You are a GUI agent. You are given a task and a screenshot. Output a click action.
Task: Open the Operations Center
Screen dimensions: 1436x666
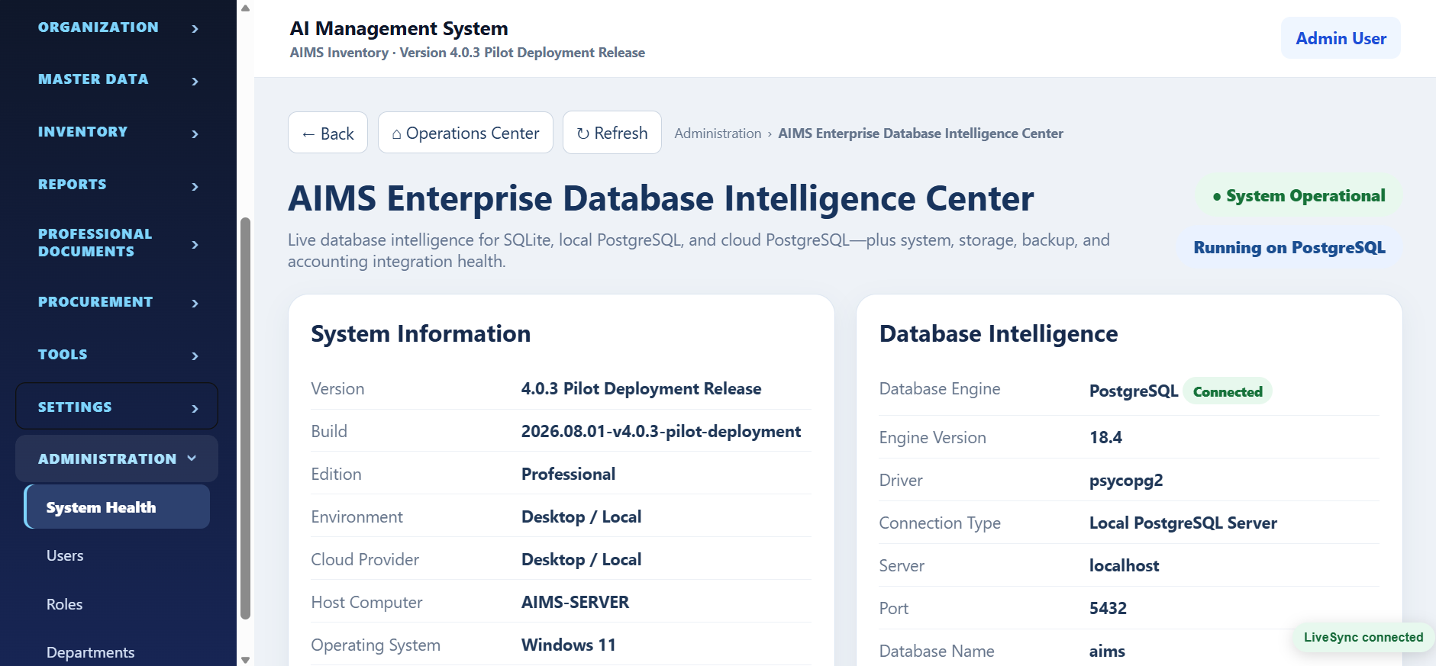(x=465, y=133)
